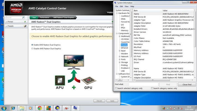This screenshot has width=197, height=111.
Task: Click the Performance breadcrumb
Action: tap(45, 17)
